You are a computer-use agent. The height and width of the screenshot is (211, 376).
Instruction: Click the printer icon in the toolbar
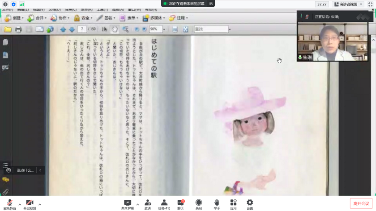tap(18, 29)
